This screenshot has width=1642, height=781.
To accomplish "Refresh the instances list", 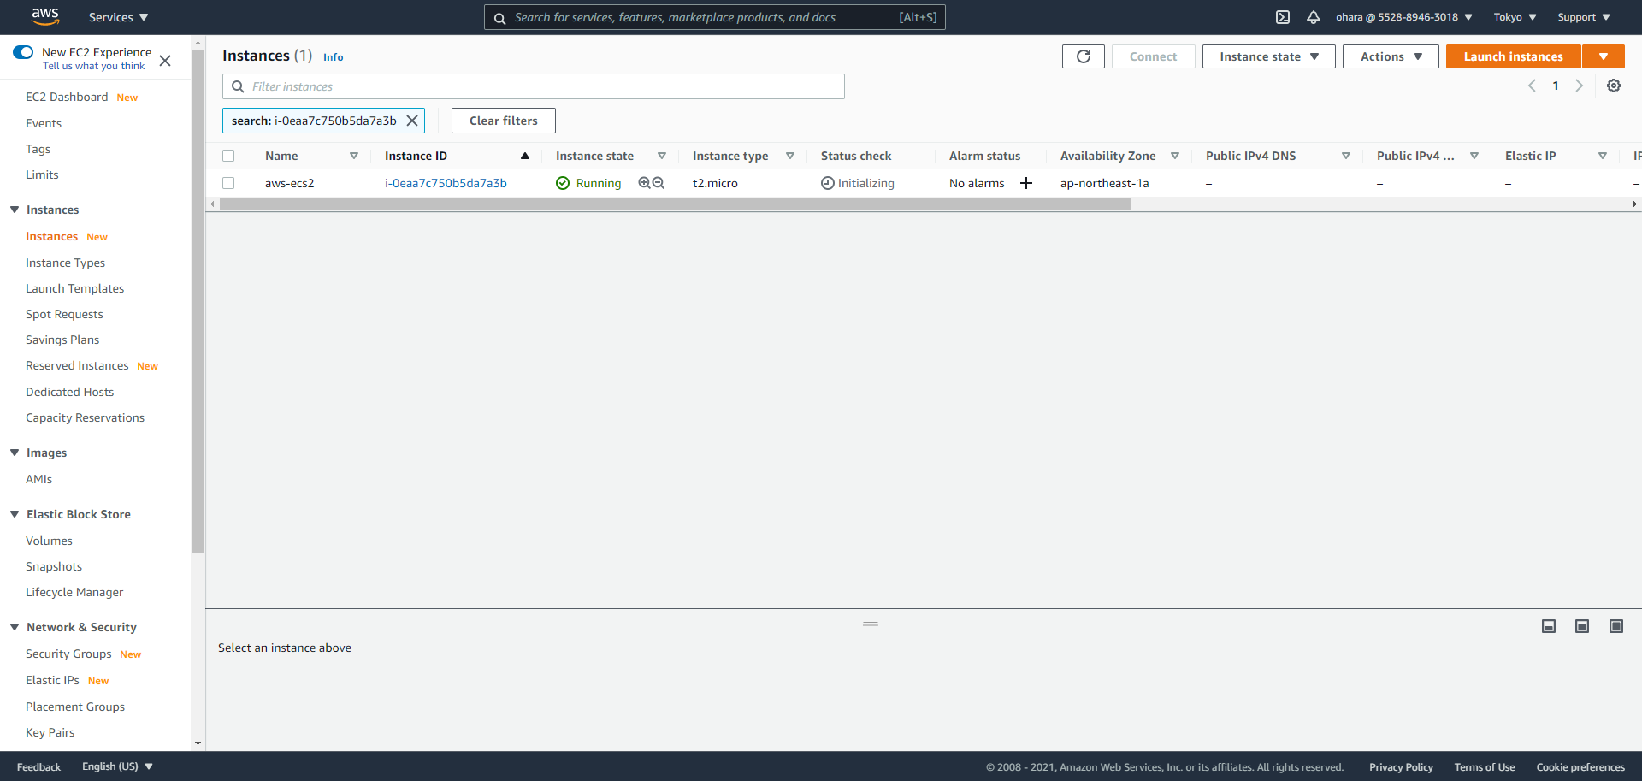I will [x=1084, y=56].
